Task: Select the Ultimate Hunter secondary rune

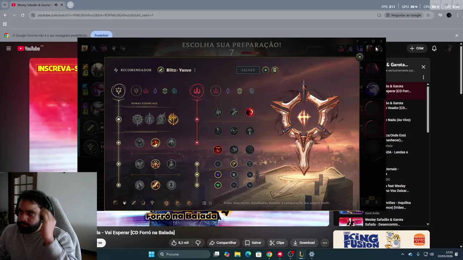Action: (x=250, y=149)
